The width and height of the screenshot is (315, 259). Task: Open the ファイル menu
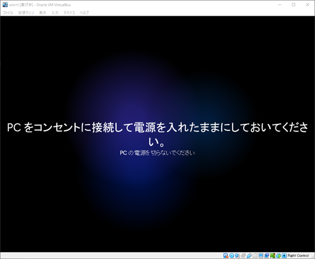[8, 13]
